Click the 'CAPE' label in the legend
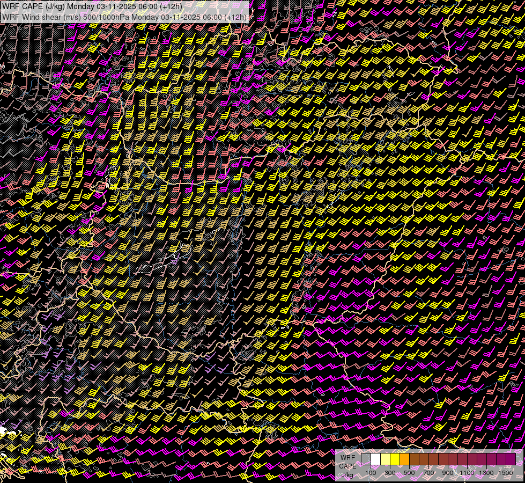This screenshot has height=483, width=525. [x=347, y=466]
